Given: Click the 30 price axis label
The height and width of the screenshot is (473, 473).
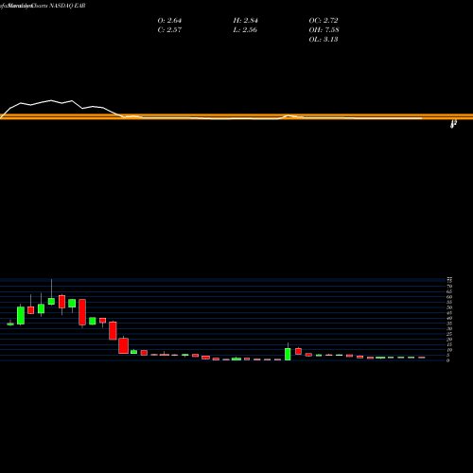Looking at the screenshot, I should (x=449, y=328).
